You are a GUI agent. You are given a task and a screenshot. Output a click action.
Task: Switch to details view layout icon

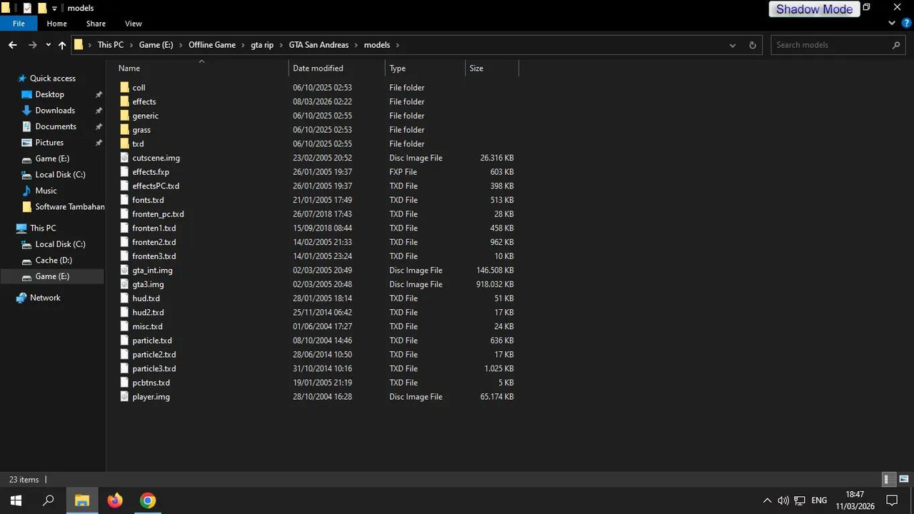pyautogui.click(x=887, y=480)
